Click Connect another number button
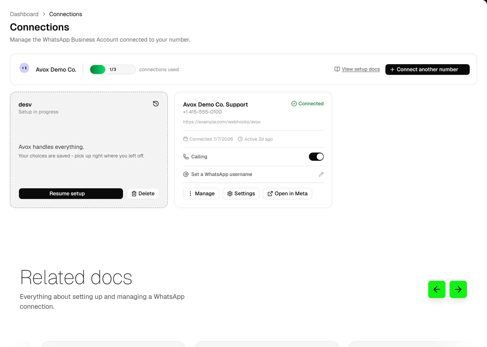 tap(427, 69)
